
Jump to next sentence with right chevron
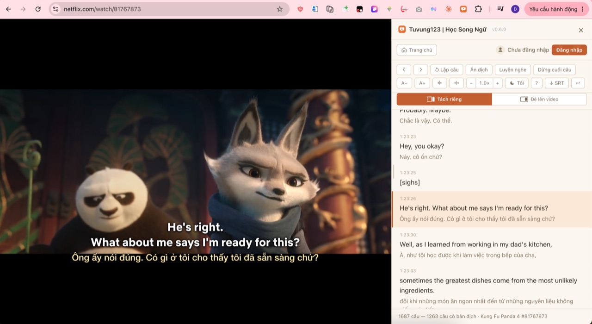[x=420, y=69]
